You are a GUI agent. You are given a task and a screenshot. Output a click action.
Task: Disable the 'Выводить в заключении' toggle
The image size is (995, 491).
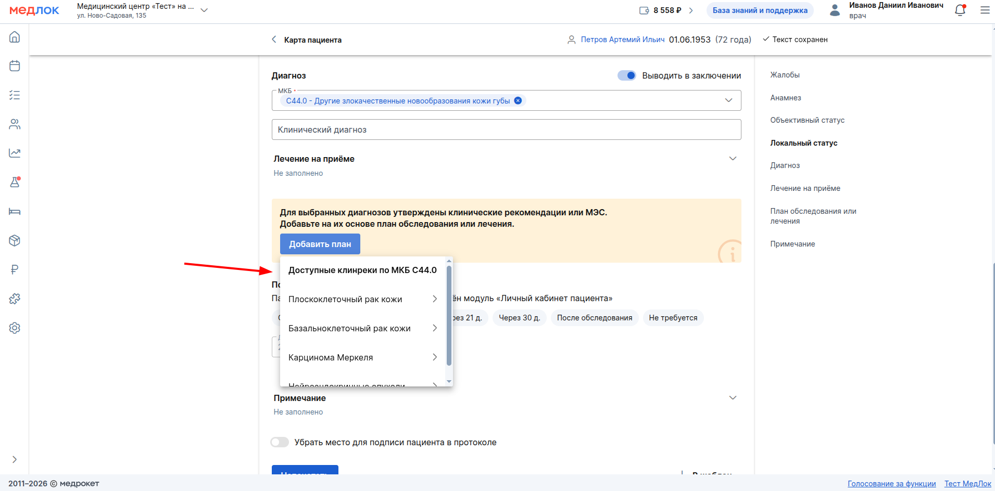tap(626, 76)
